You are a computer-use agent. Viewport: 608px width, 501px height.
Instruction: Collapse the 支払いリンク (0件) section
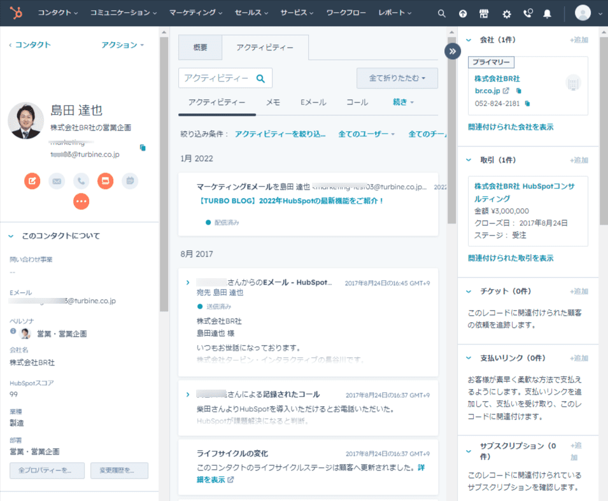click(x=469, y=358)
